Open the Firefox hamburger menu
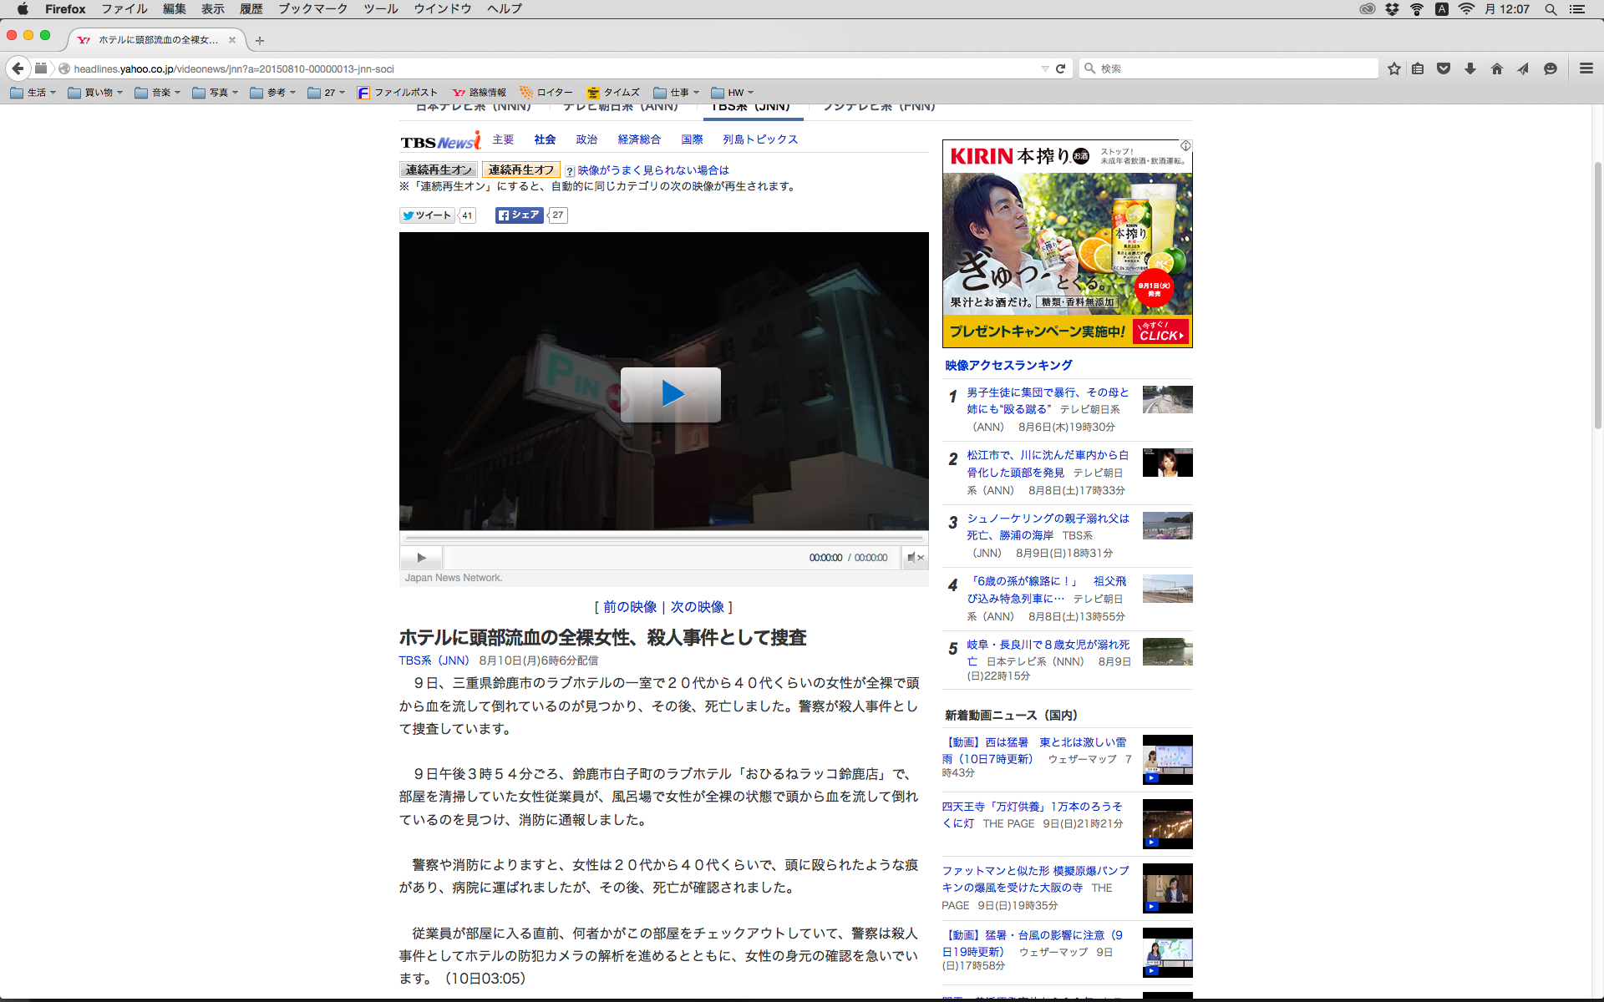This screenshot has height=1002, width=1604. [x=1586, y=68]
